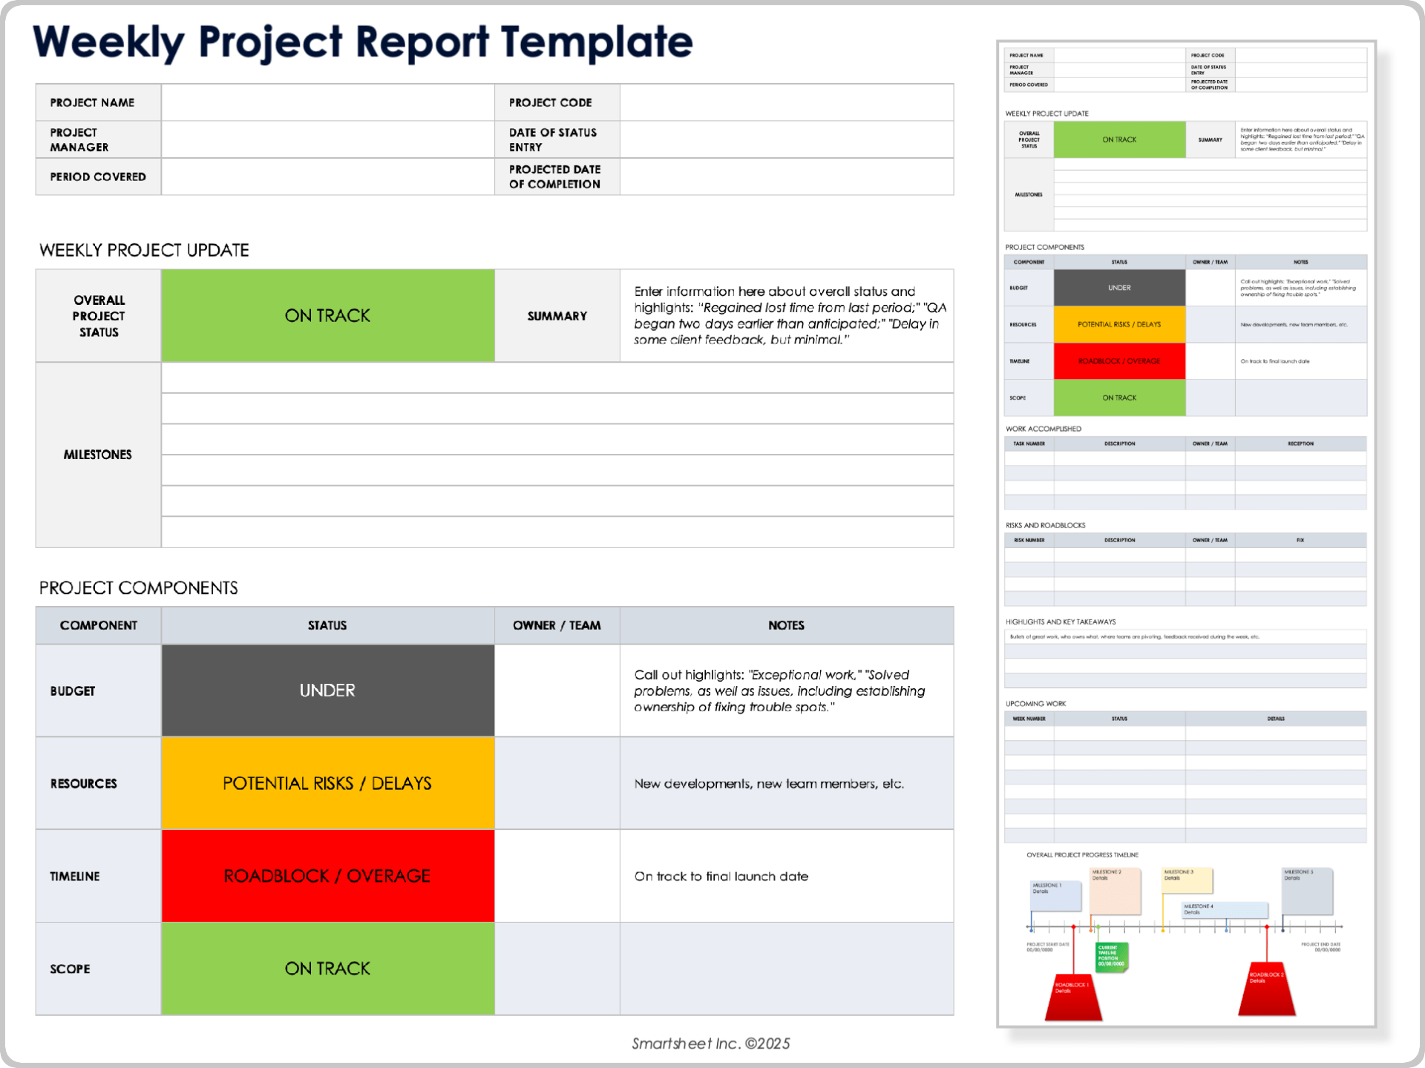Screen dimensions: 1425x1068
Task: Select the first empty MILESTONES row
Action: click(x=557, y=378)
